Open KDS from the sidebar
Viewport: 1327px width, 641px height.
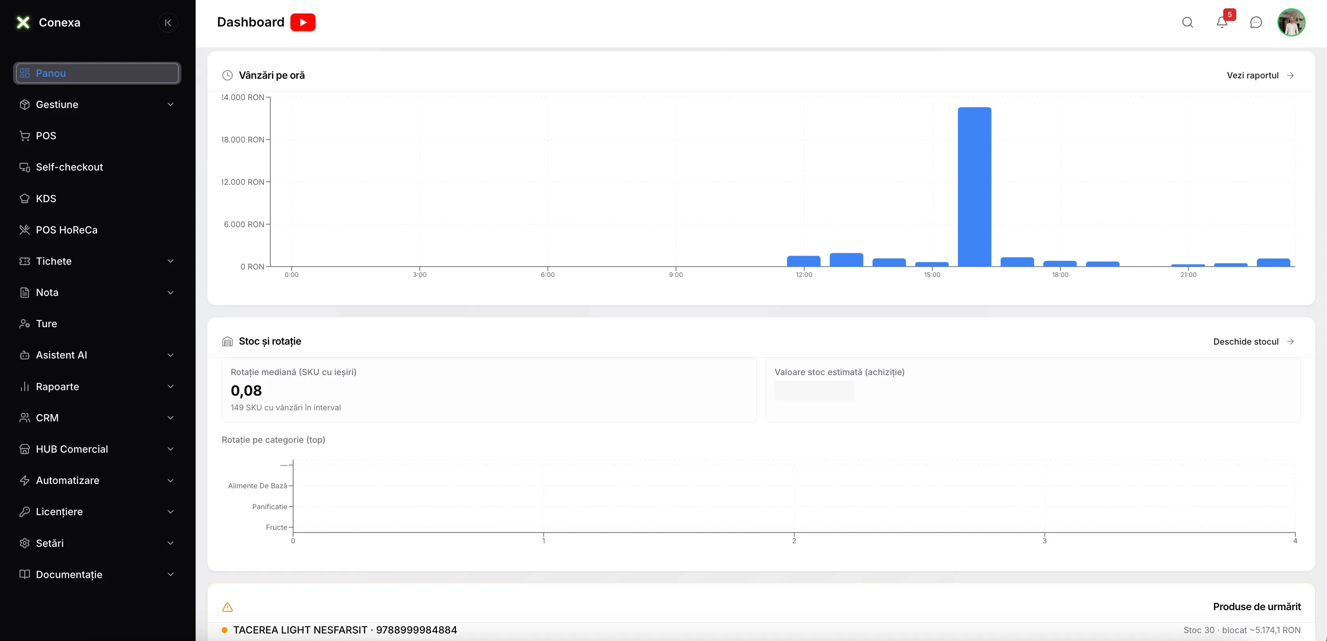tap(97, 199)
